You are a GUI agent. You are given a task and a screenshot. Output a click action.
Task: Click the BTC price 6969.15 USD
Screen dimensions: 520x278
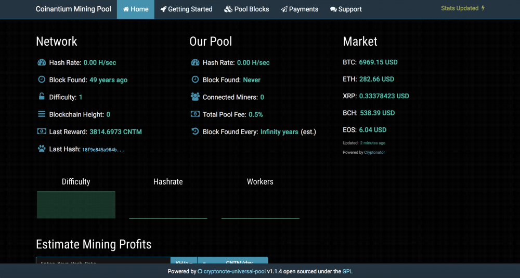click(x=378, y=62)
